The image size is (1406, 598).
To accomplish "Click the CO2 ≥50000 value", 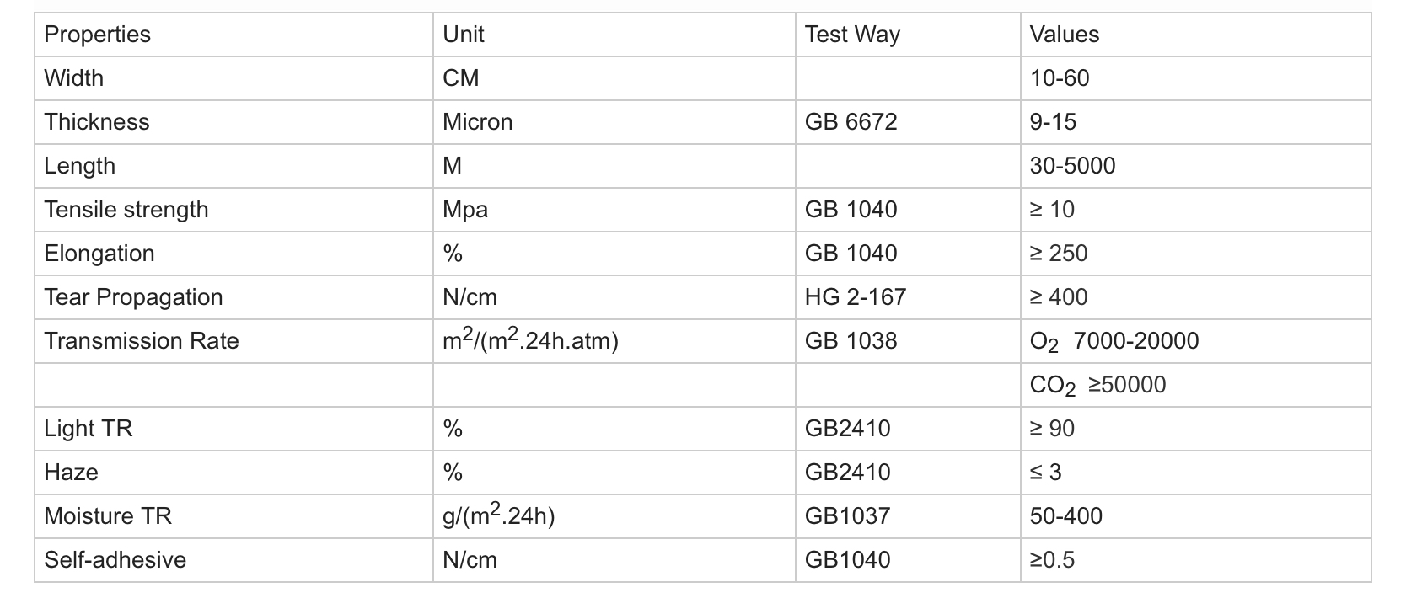I will tap(1097, 385).
